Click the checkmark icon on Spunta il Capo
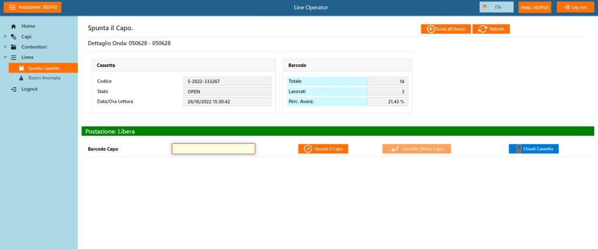 click(308, 149)
